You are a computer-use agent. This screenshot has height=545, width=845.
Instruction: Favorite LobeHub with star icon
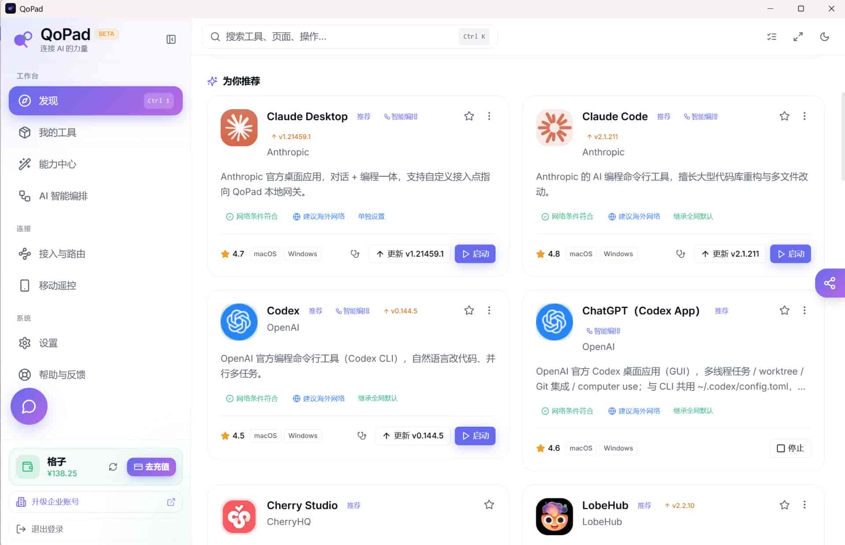click(x=784, y=505)
